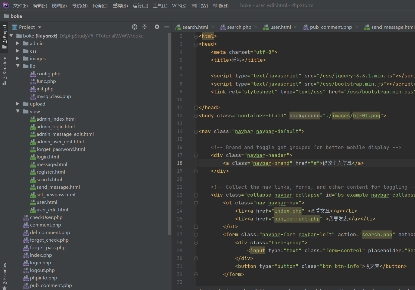This screenshot has width=415, height=290.
Task: Open the 导航(N) menu
Action: (x=80, y=6)
